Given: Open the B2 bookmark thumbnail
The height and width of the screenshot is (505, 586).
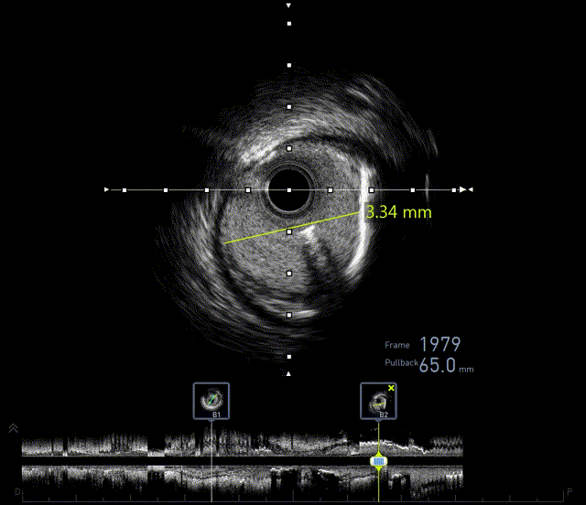Looking at the screenshot, I should click(x=378, y=401).
